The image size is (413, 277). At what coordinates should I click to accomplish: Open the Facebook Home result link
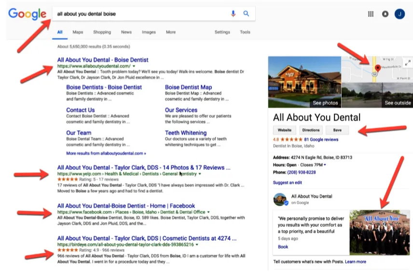(x=126, y=206)
